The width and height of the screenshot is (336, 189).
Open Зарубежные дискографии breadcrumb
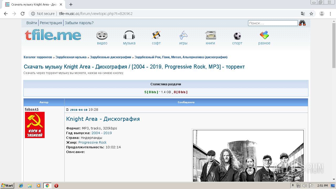click(111, 57)
